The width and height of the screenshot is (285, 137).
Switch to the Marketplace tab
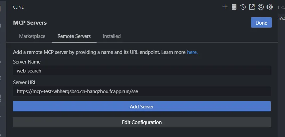pyautogui.click(x=32, y=36)
